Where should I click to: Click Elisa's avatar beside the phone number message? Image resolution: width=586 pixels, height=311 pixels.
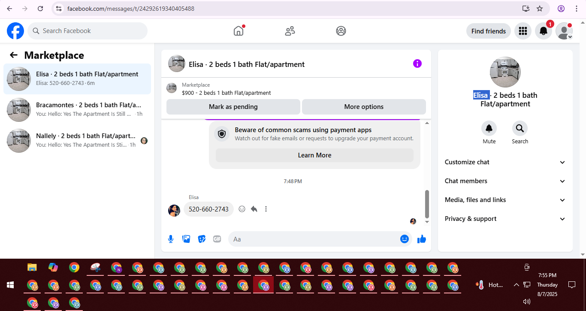click(174, 210)
